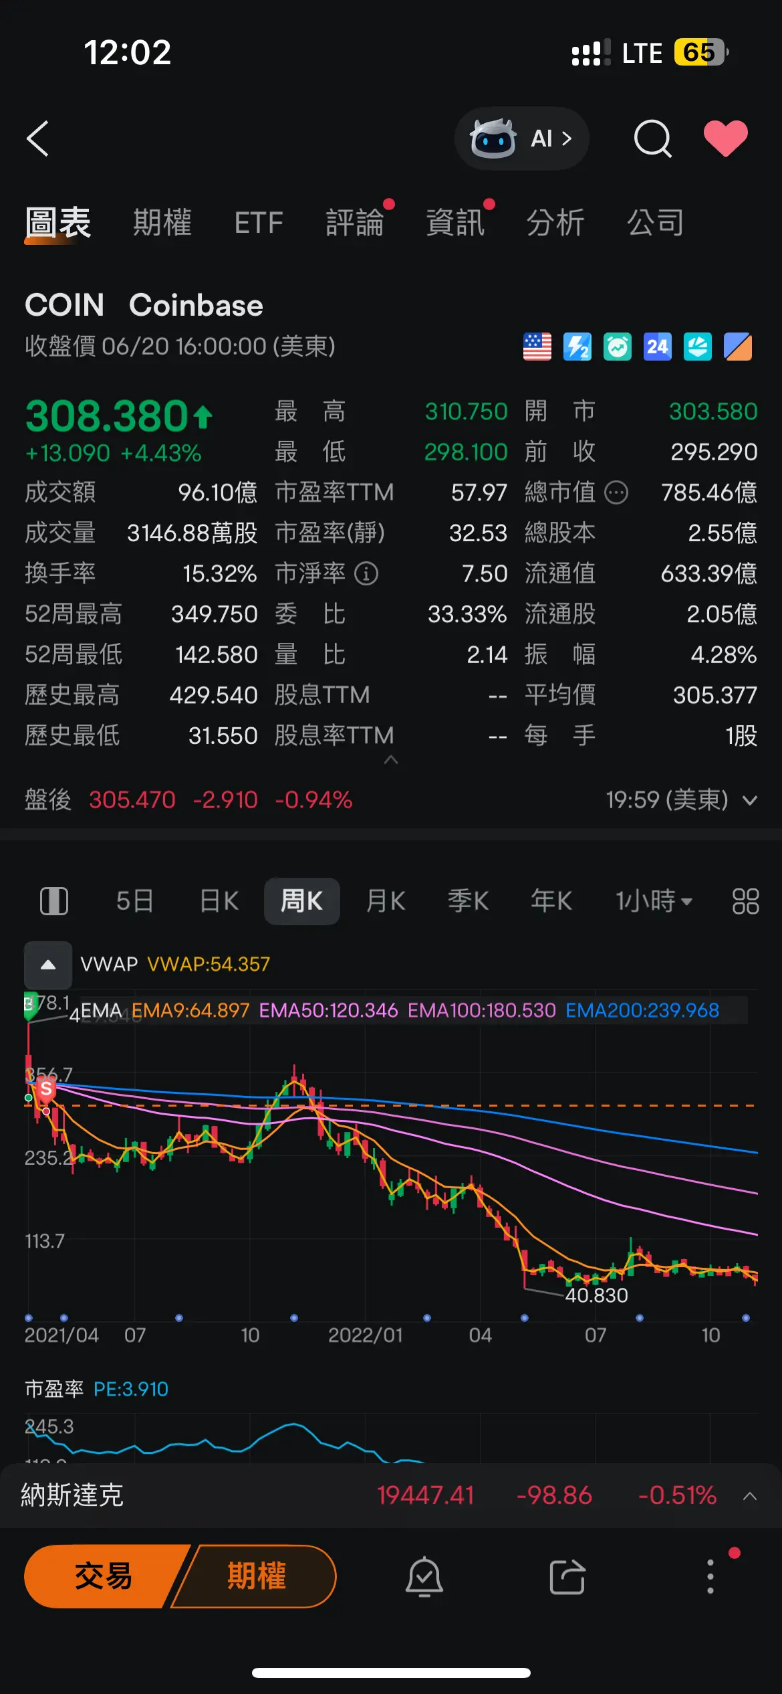Open the chart settings grid icon
Image resolution: width=782 pixels, height=1694 pixels.
click(x=745, y=901)
